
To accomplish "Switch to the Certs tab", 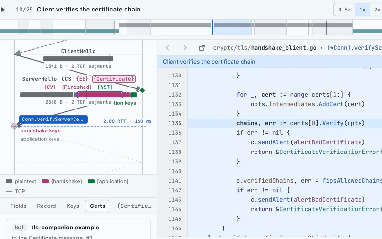I will click(x=97, y=206).
